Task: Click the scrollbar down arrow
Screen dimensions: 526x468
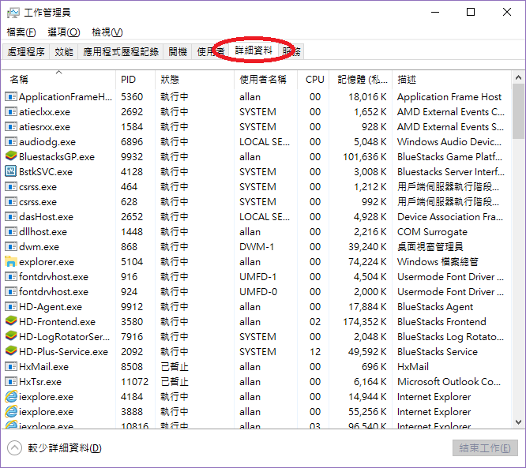Action: pos(518,422)
